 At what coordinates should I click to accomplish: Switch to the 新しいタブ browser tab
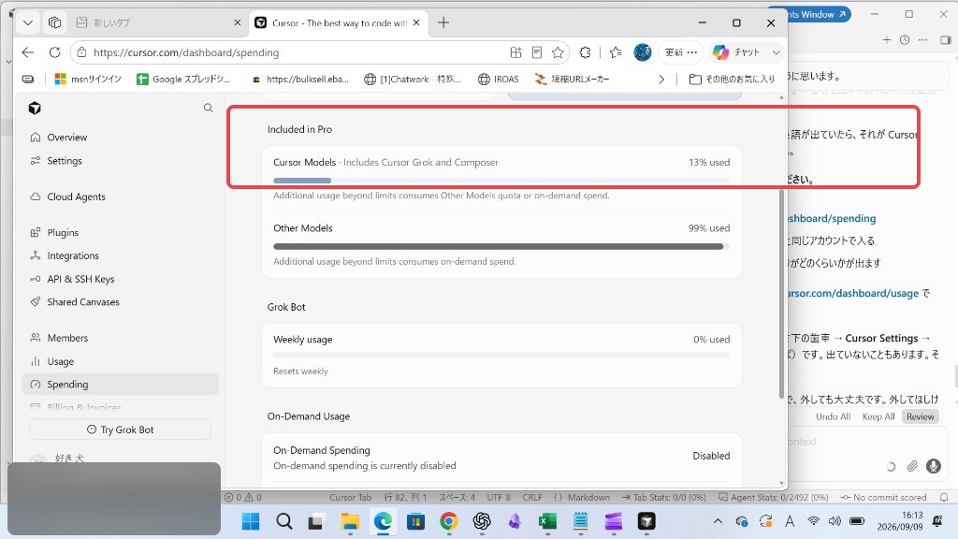(159, 22)
